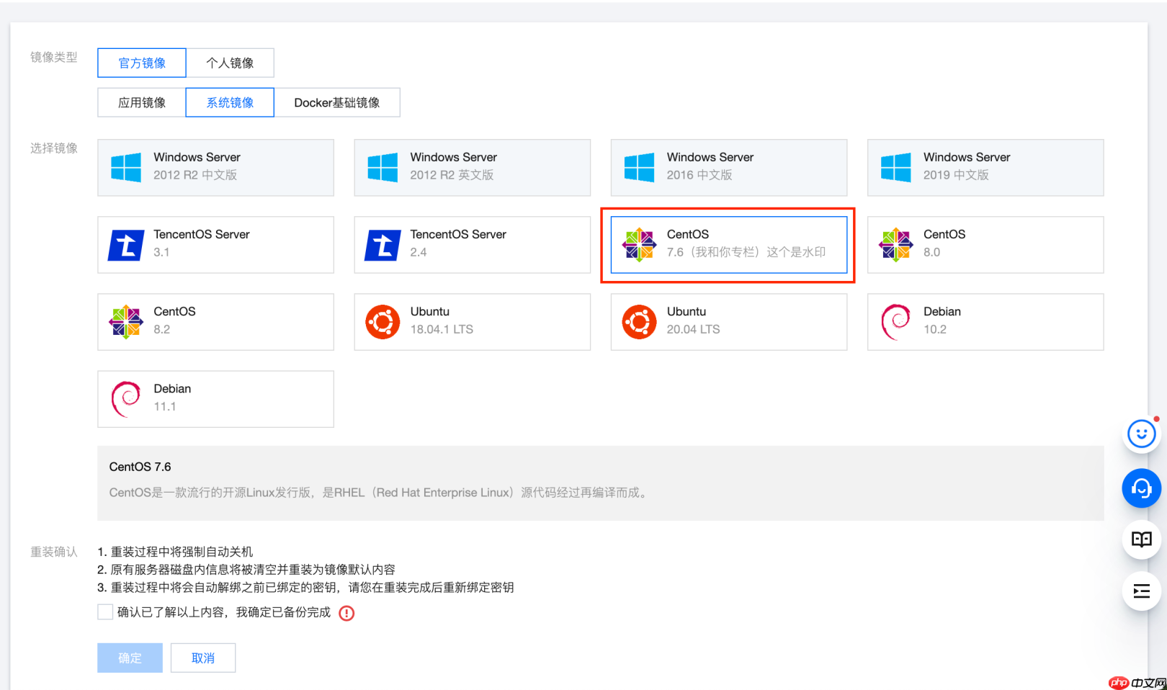
Task: Click the Debian 10.2 swirl logo
Action: coord(895,321)
